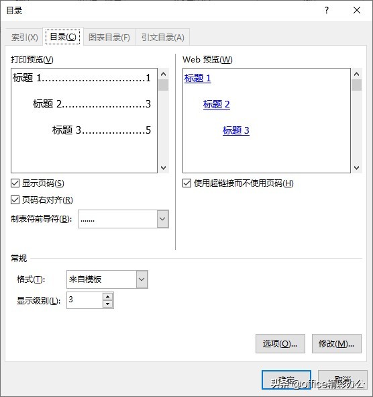Screen dimensions: 373x397
Task: Switch to the 图表目录 tab
Action: [x=109, y=38]
